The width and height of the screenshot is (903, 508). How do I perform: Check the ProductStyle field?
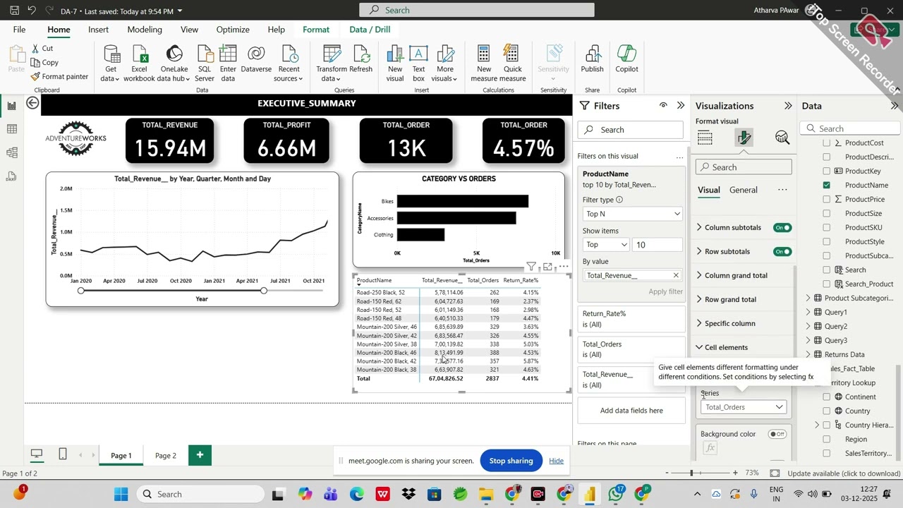(827, 241)
